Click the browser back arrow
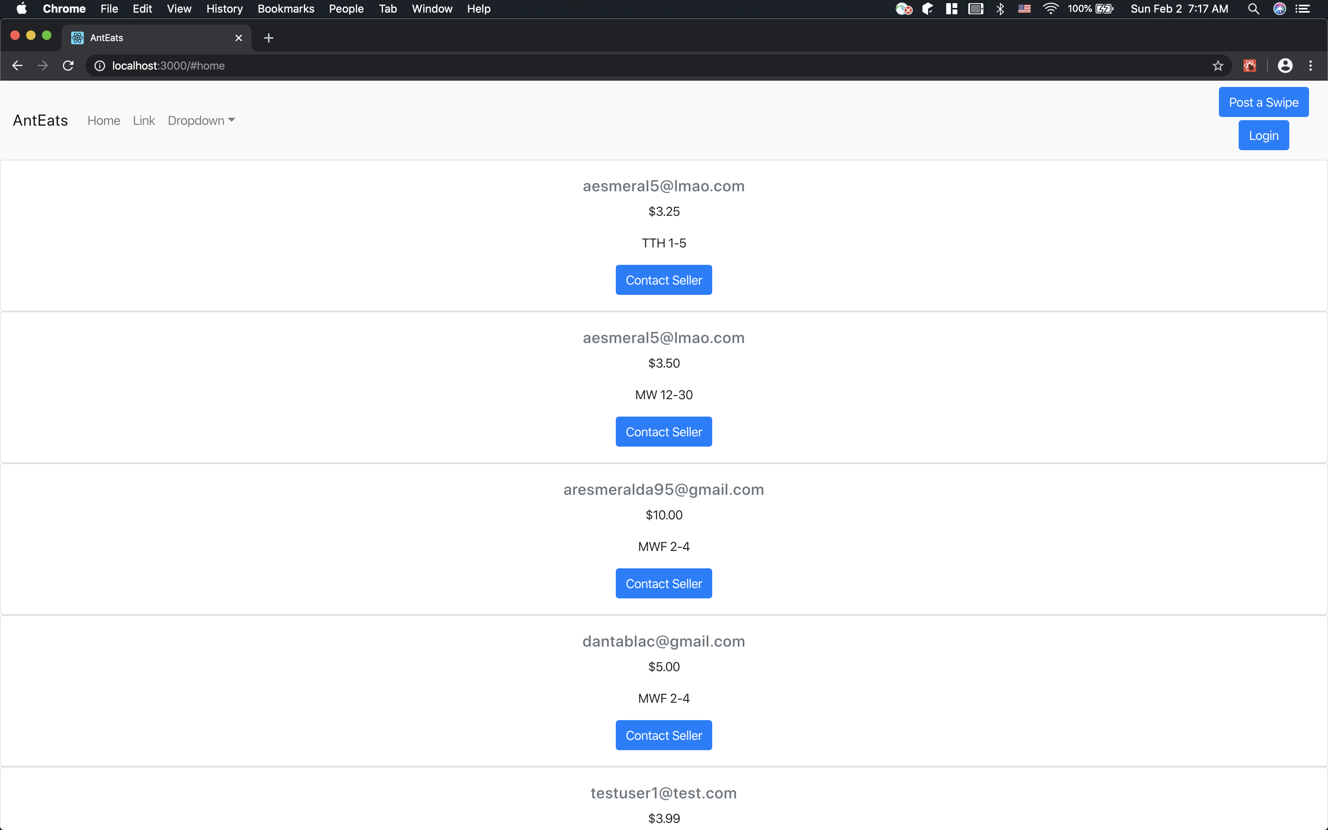This screenshot has width=1328, height=830. pyautogui.click(x=17, y=66)
